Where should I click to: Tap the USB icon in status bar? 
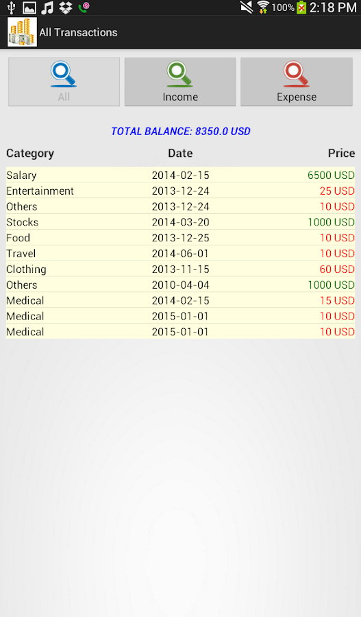point(11,8)
